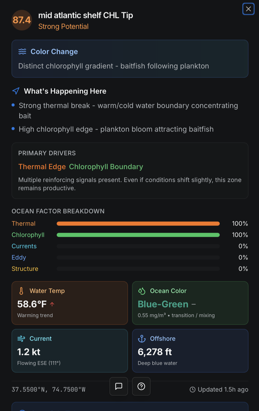Click the Strong Potential status label
The height and width of the screenshot is (411, 259).
click(63, 26)
